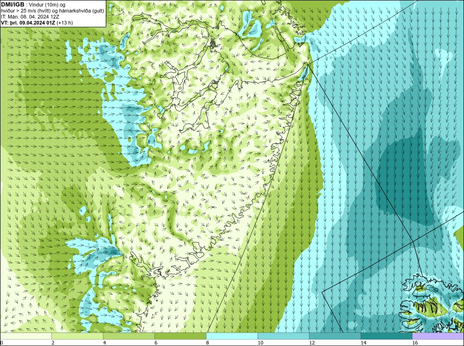The width and height of the screenshot is (464, 346).
Task: Click the purple legend swatch above 16
Action: [x=438, y=336]
